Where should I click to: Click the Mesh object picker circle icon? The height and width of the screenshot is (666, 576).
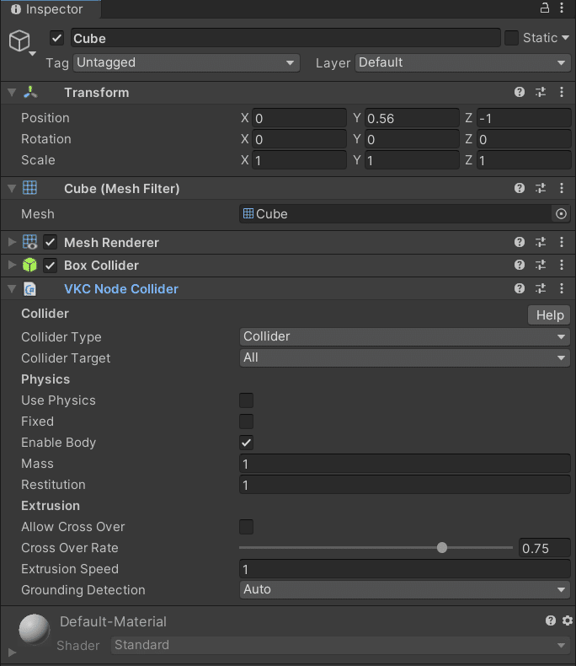point(561,214)
